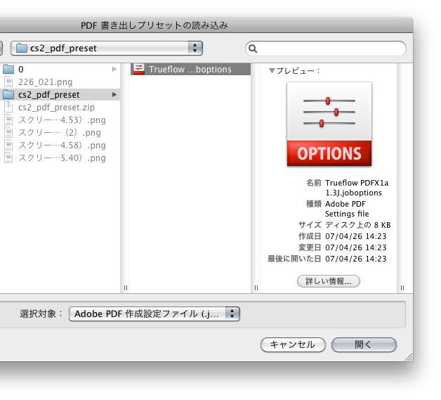The image size is (441, 400).
Task: Click the icon of the 4.58).png file
Action: coord(8,146)
